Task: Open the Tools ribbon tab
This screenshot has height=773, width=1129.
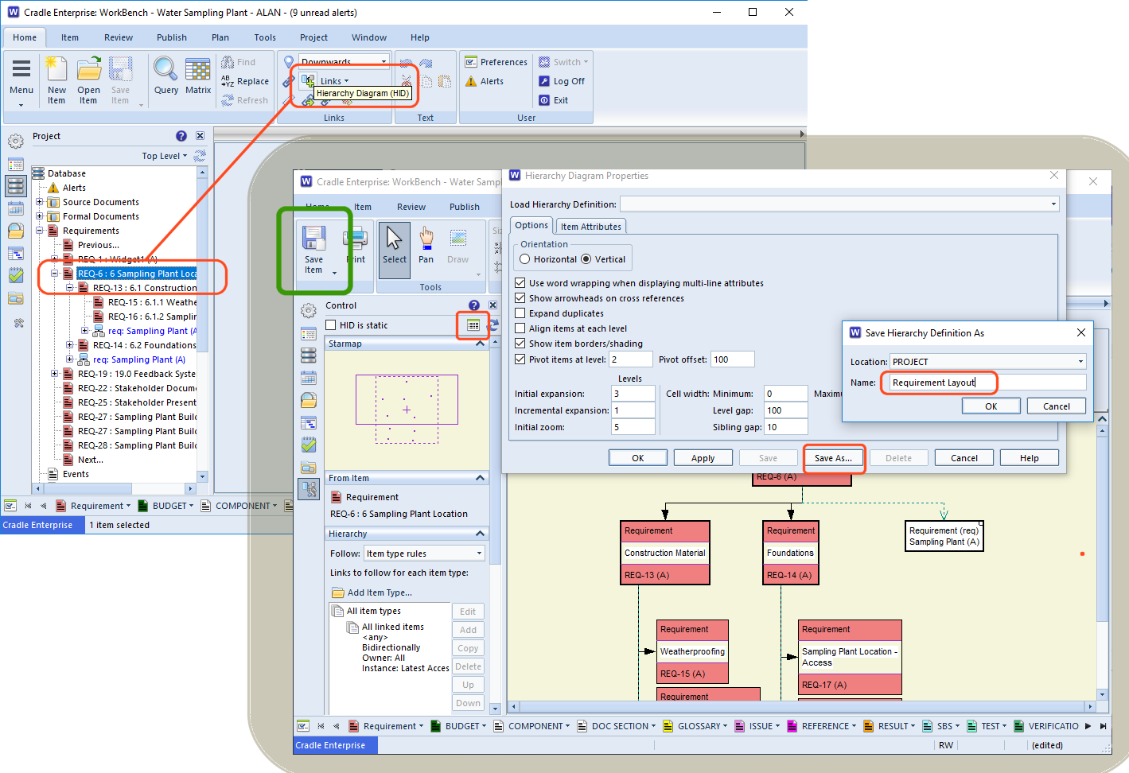Action: [x=265, y=37]
